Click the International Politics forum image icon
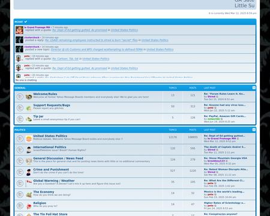This screenshot has height=216, width=270. coord(29,150)
